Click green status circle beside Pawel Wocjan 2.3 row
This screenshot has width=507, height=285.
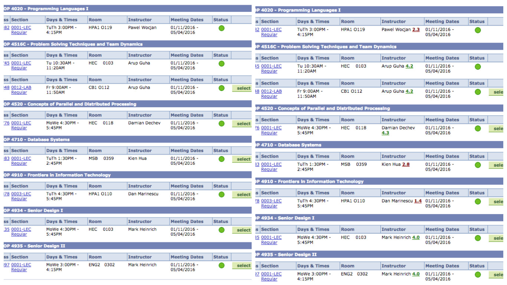[x=478, y=30]
